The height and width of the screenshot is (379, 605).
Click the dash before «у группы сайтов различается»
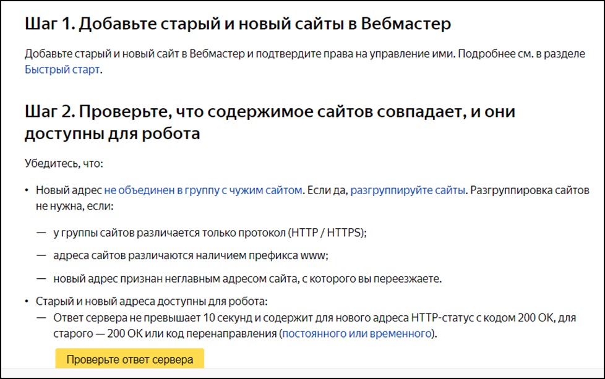(41, 233)
